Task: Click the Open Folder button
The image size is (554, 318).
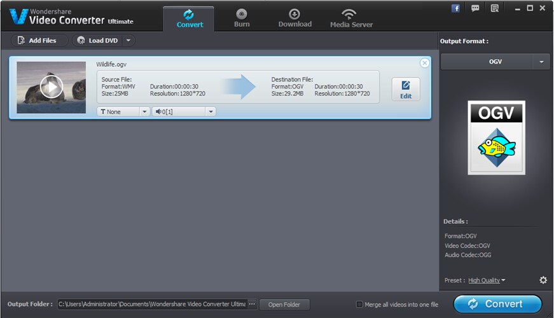Action: point(284,304)
